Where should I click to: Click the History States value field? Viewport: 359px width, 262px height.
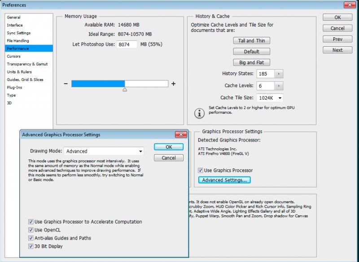coord(266,74)
